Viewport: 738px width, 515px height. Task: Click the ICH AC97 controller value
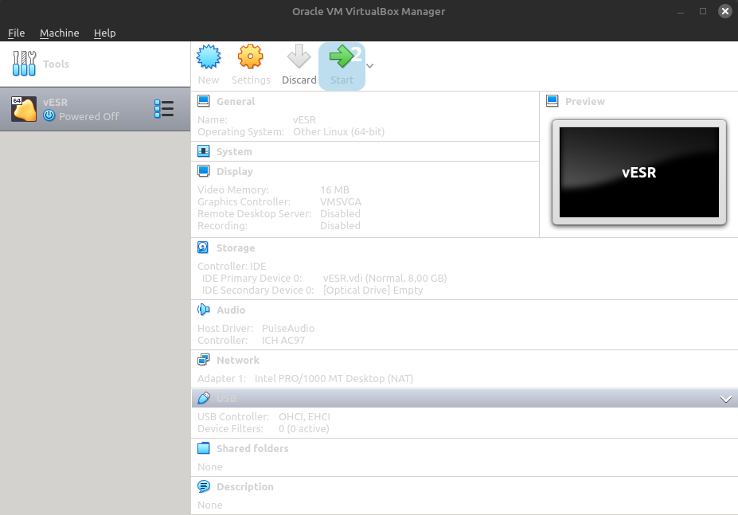coord(283,341)
